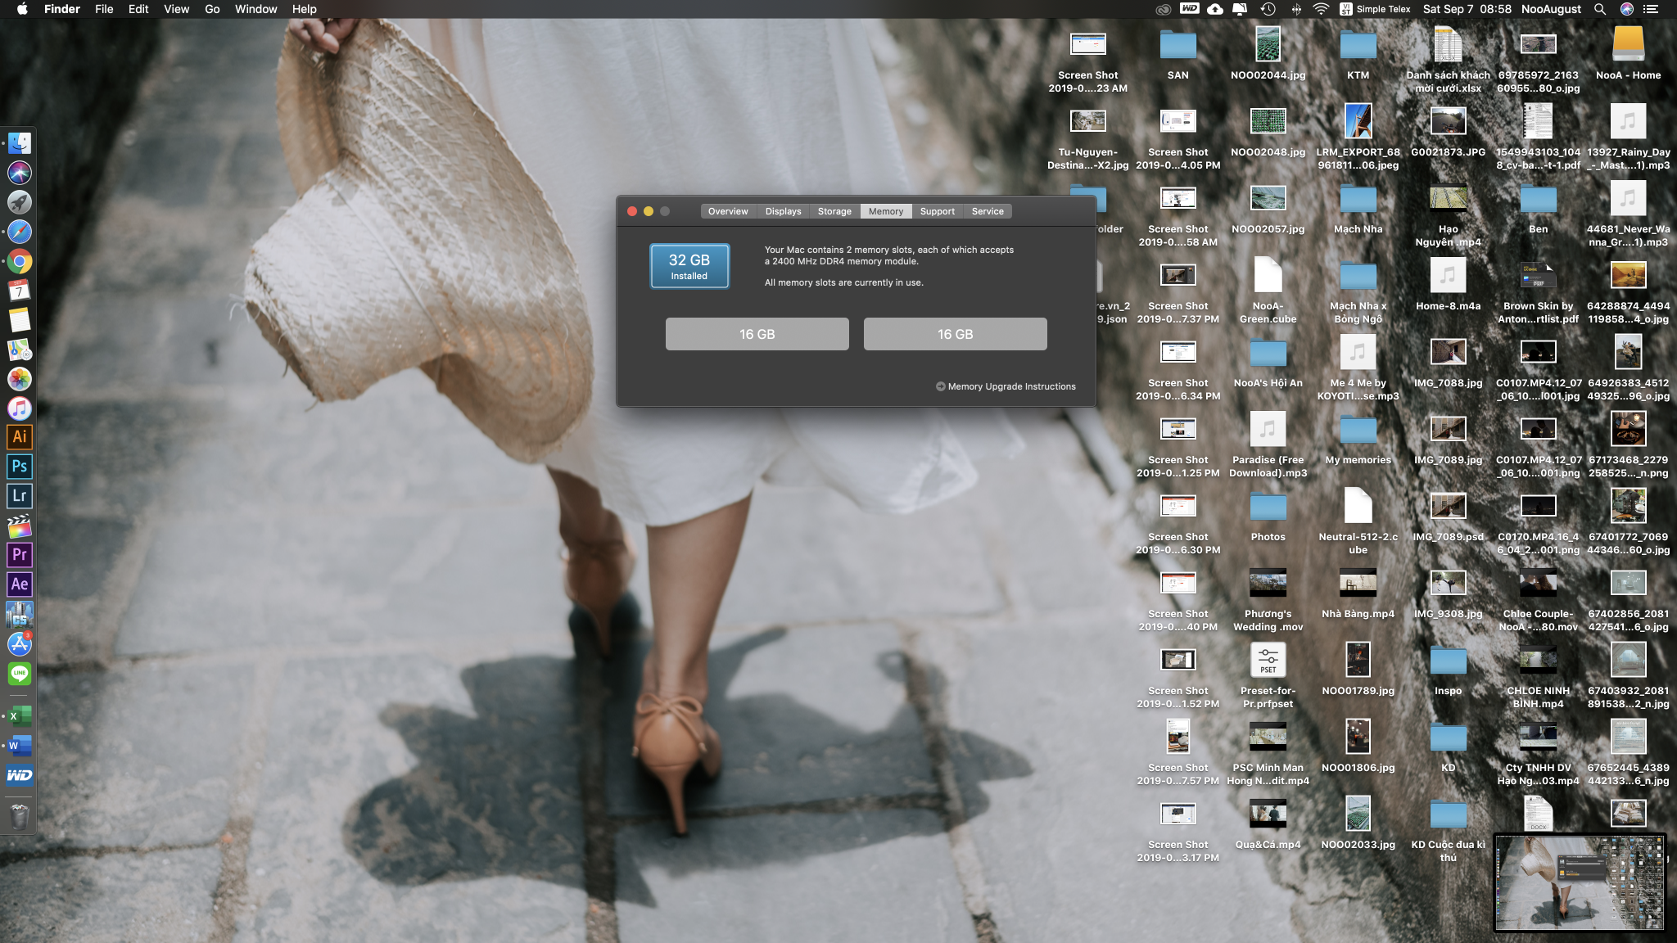The width and height of the screenshot is (1677, 943).
Task: Open the Simple Telex input source menu
Action: (1375, 9)
